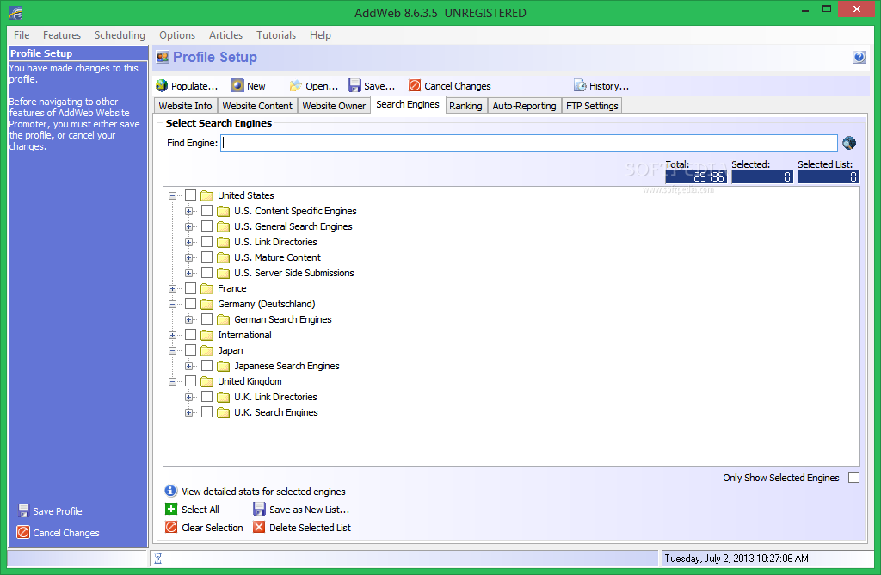Enable Only Show Selected Engines checkbox

pyautogui.click(x=853, y=477)
